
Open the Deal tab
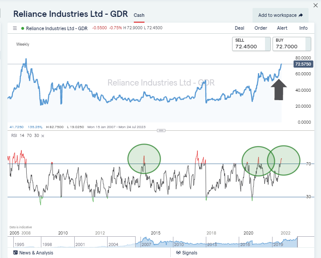239,28
